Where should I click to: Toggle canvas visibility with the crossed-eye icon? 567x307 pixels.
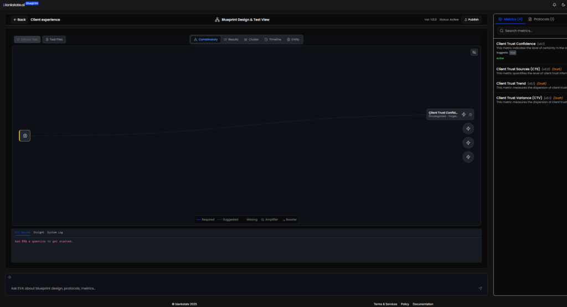474,53
